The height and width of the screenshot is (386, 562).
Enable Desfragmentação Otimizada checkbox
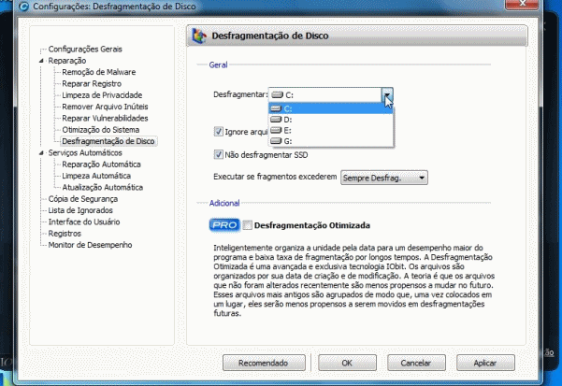point(247,225)
